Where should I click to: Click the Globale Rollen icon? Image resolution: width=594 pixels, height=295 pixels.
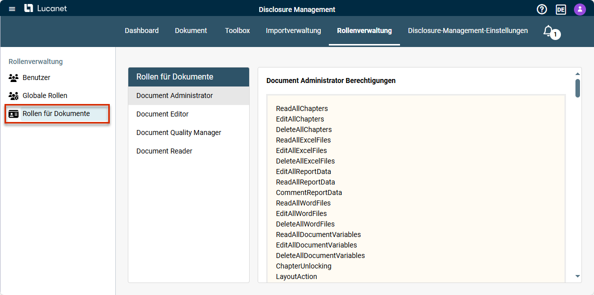[x=14, y=96]
